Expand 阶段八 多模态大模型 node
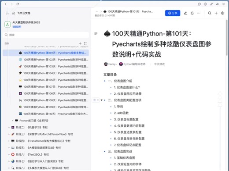Screen dimensions: 229x171 pyautogui.click(x=9, y=168)
